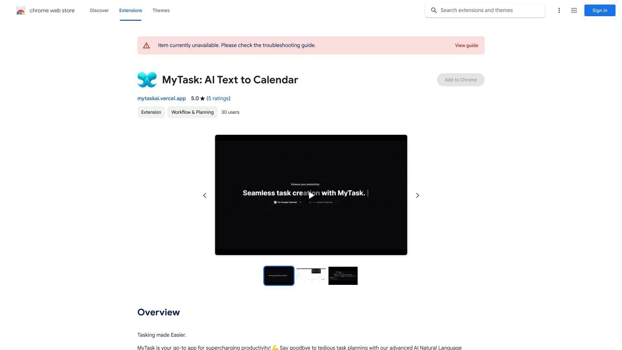Click the Chrome Web Store rainbow logo icon

(x=20, y=10)
